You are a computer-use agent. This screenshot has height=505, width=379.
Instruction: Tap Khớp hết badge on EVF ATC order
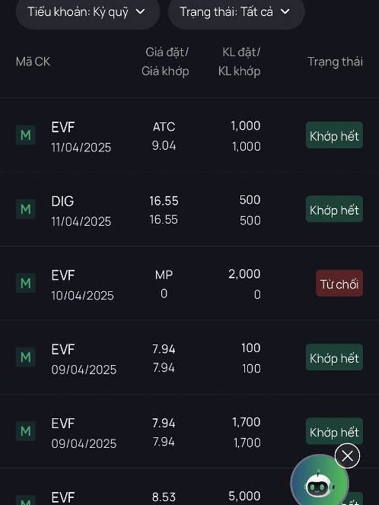point(334,135)
